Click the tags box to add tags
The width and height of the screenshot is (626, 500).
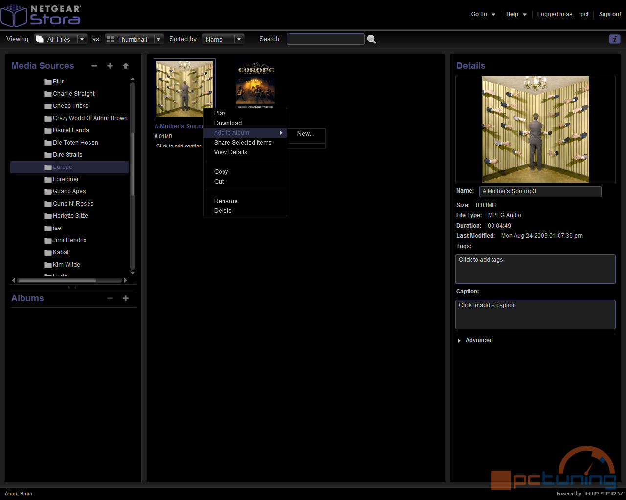[x=536, y=269]
